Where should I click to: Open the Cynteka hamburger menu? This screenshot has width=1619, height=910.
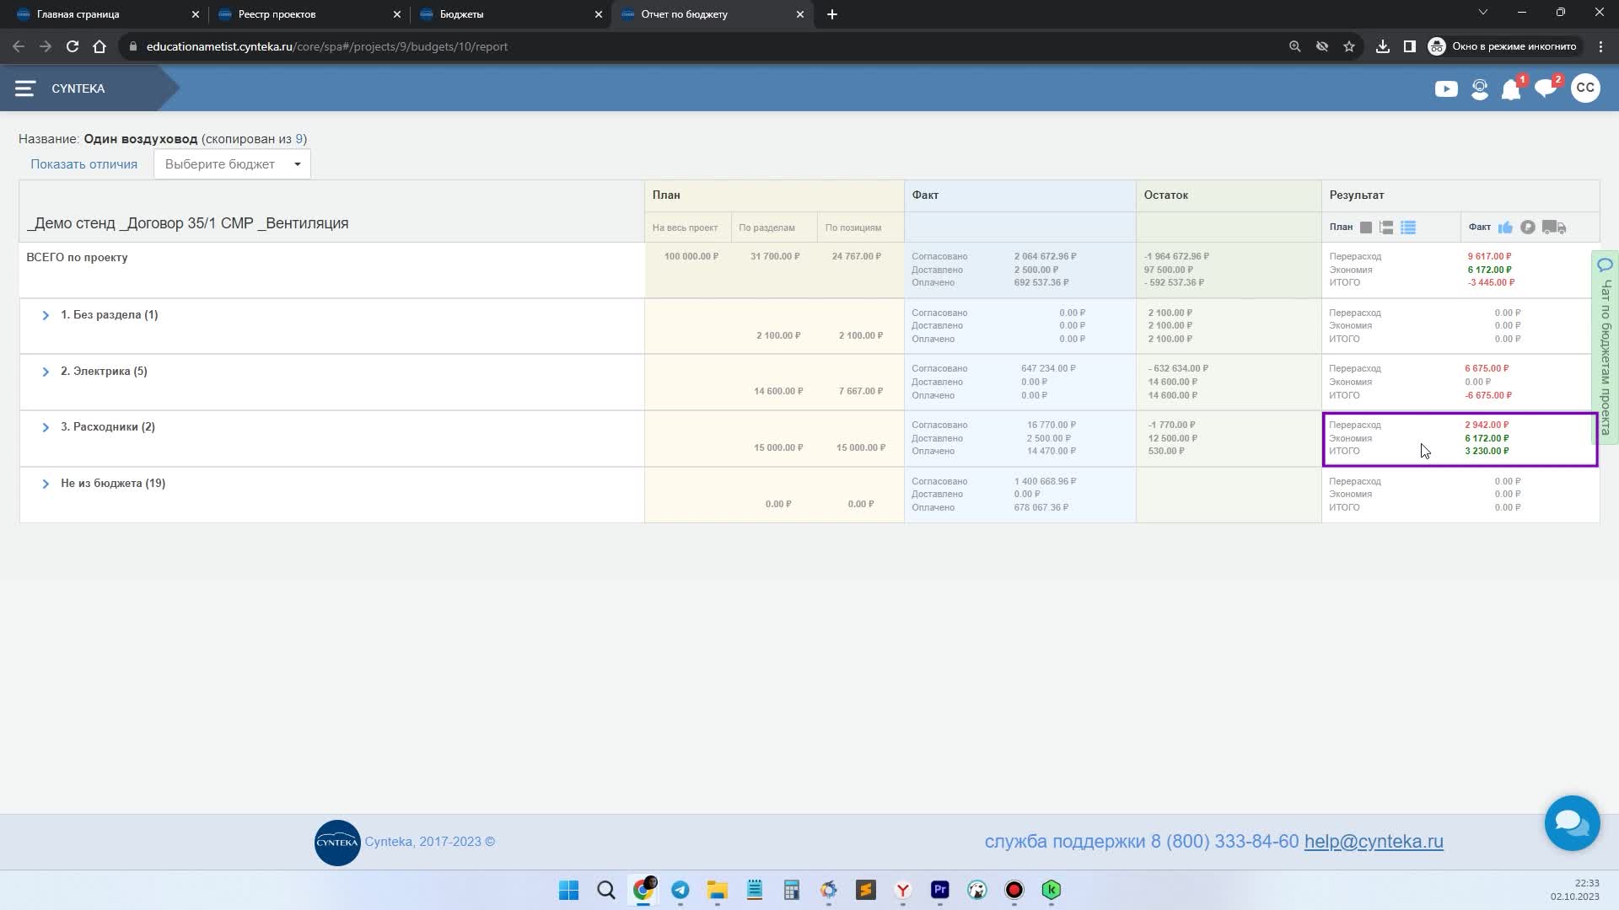24,88
